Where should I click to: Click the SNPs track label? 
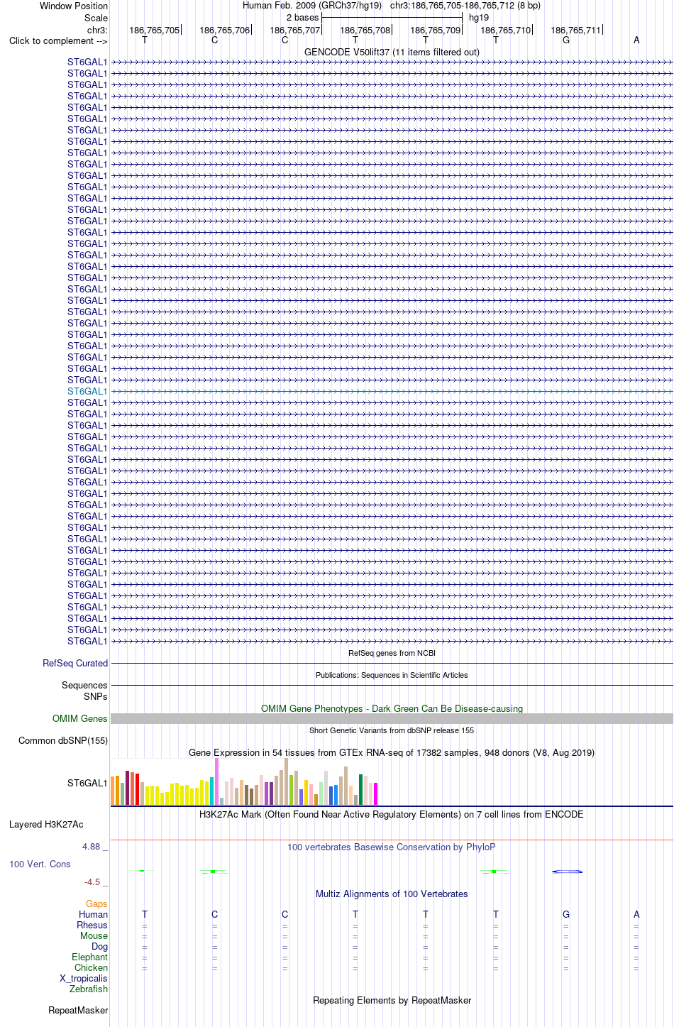tap(96, 697)
